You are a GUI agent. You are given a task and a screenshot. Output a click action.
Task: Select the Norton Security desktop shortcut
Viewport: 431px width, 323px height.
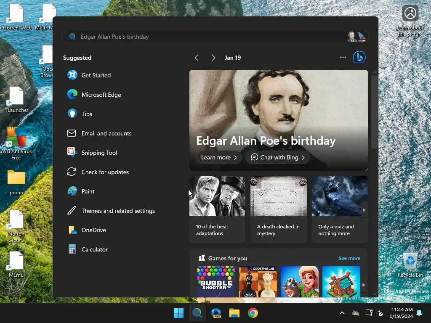click(x=16, y=226)
